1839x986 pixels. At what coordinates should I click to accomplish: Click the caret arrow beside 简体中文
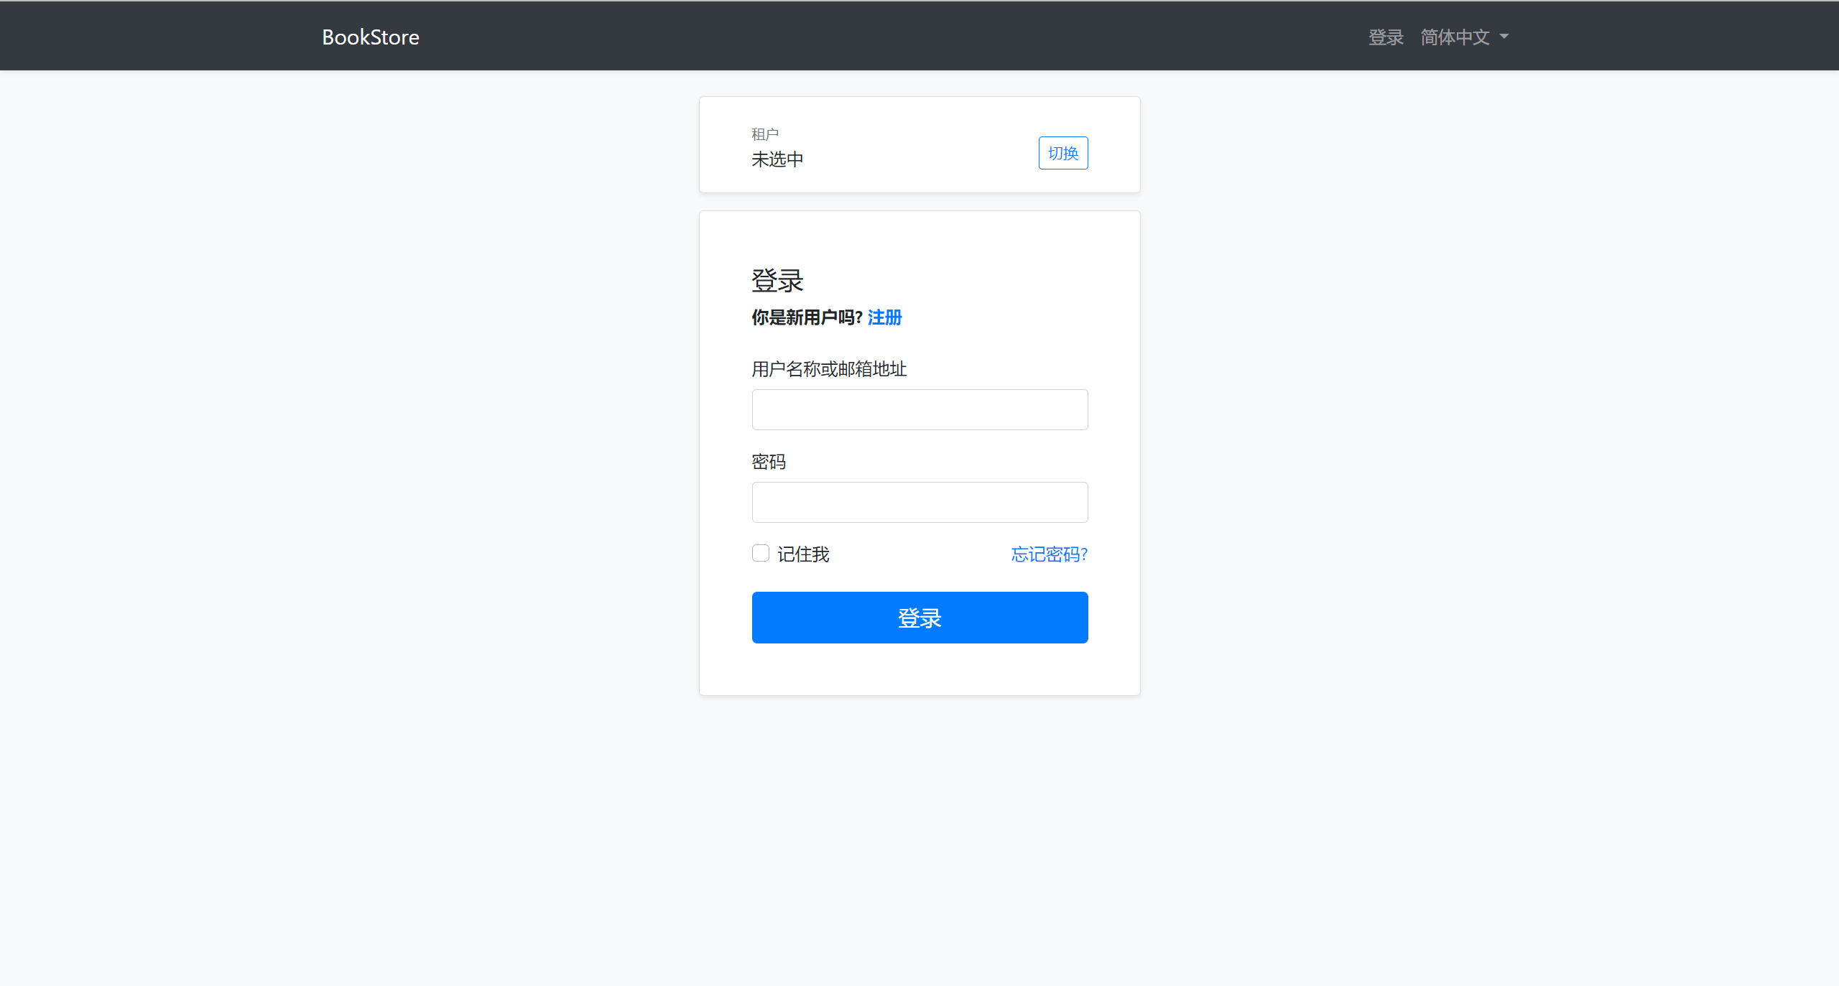click(x=1504, y=37)
